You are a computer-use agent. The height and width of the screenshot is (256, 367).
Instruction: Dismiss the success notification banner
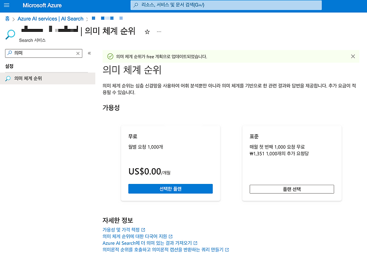click(x=353, y=56)
